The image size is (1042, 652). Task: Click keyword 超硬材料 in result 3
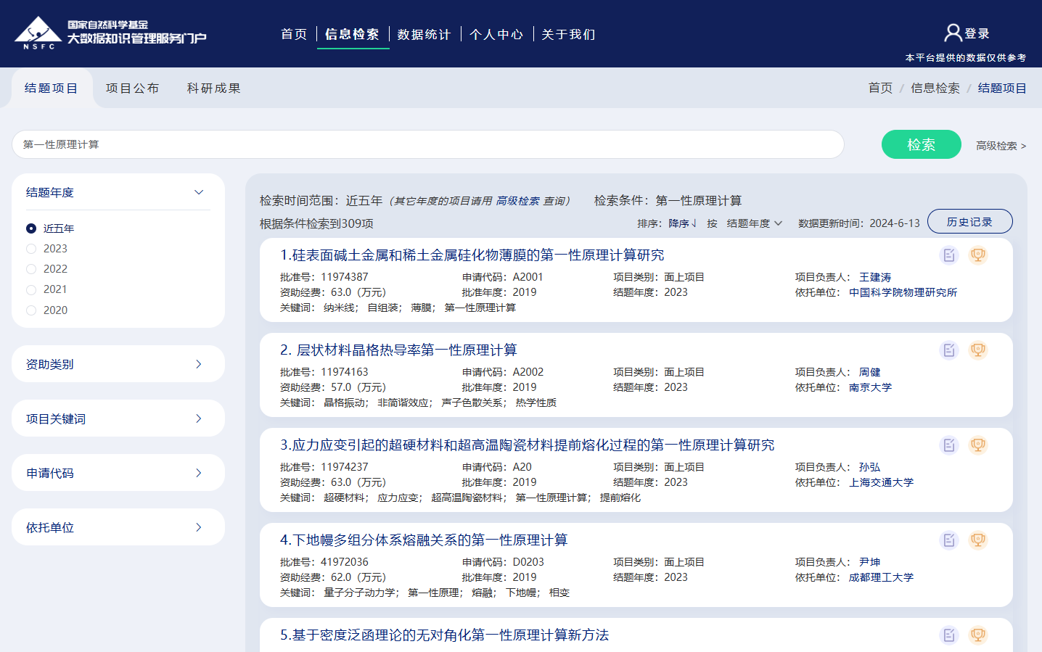point(345,498)
